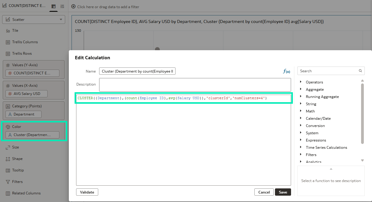Click the Validate button
This screenshot has height=202, width=372.
(x=87, y=192)
